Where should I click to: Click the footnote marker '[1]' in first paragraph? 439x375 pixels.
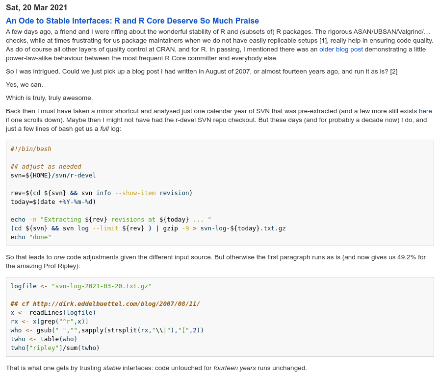[x=323, y=41]
